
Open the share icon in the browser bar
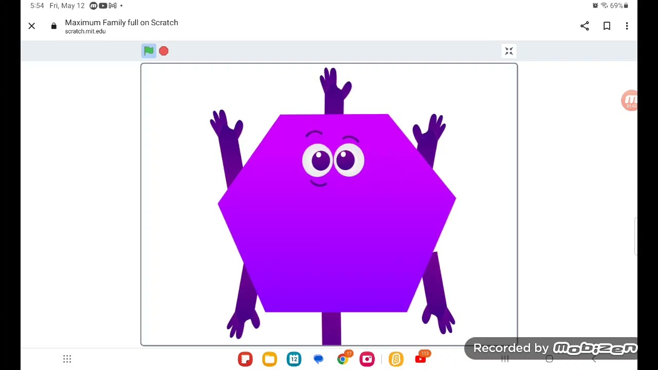click(x=584, y=26)
